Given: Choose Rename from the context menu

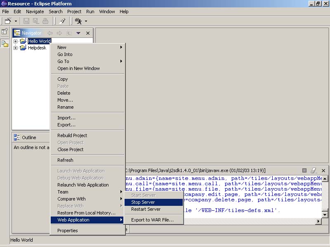Looking at the screenshot, I should click(87, 107).
